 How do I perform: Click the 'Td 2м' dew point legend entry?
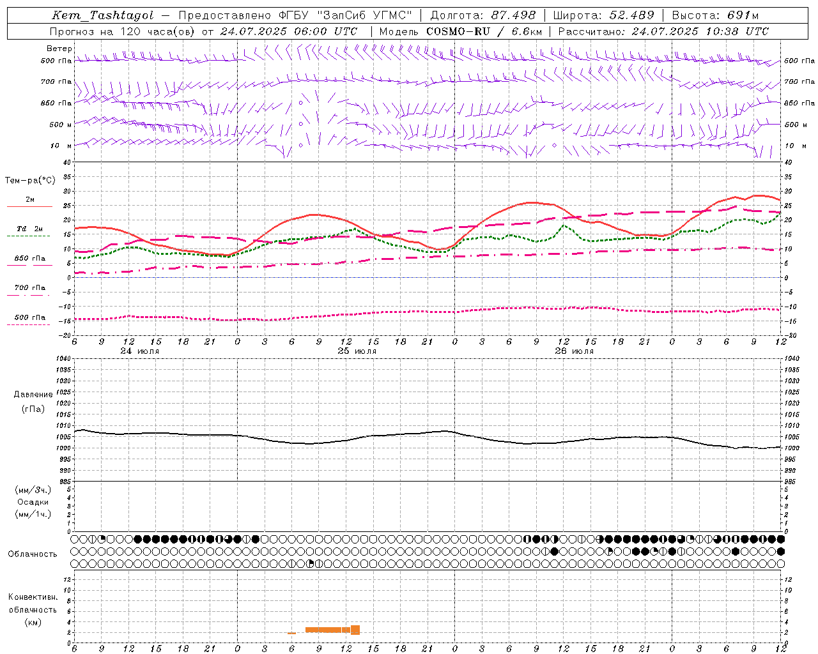coord(30,229)
